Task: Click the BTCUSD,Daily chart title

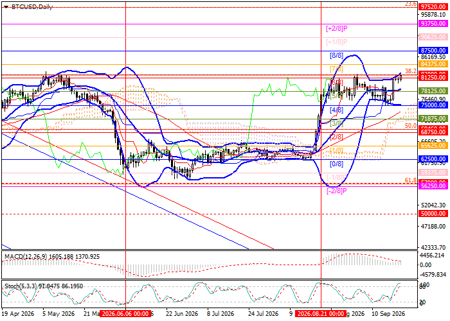Action: click(32, 7)
